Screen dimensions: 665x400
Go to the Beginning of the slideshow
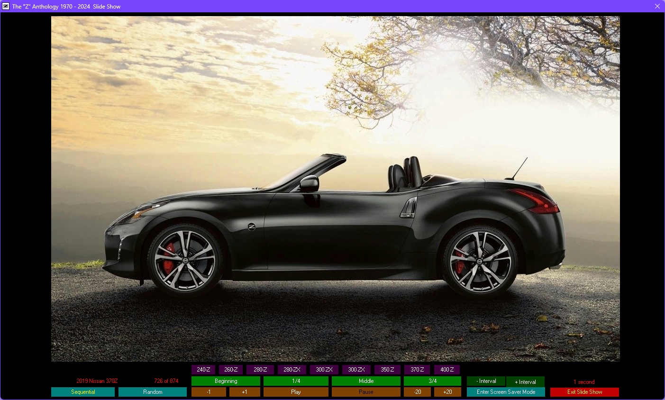pos(226,381)
